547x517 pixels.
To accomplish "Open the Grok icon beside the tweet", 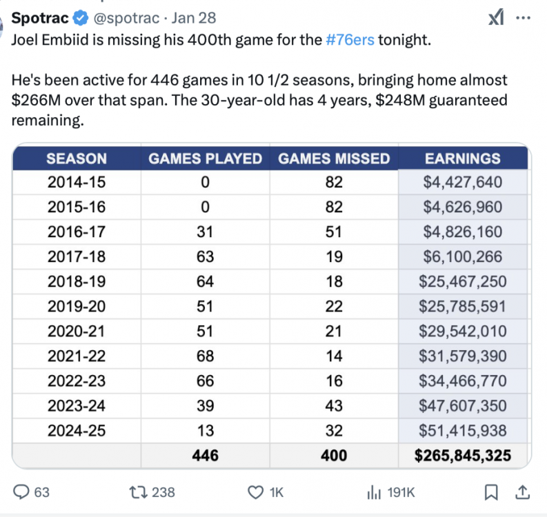I will tap(496, 19).
